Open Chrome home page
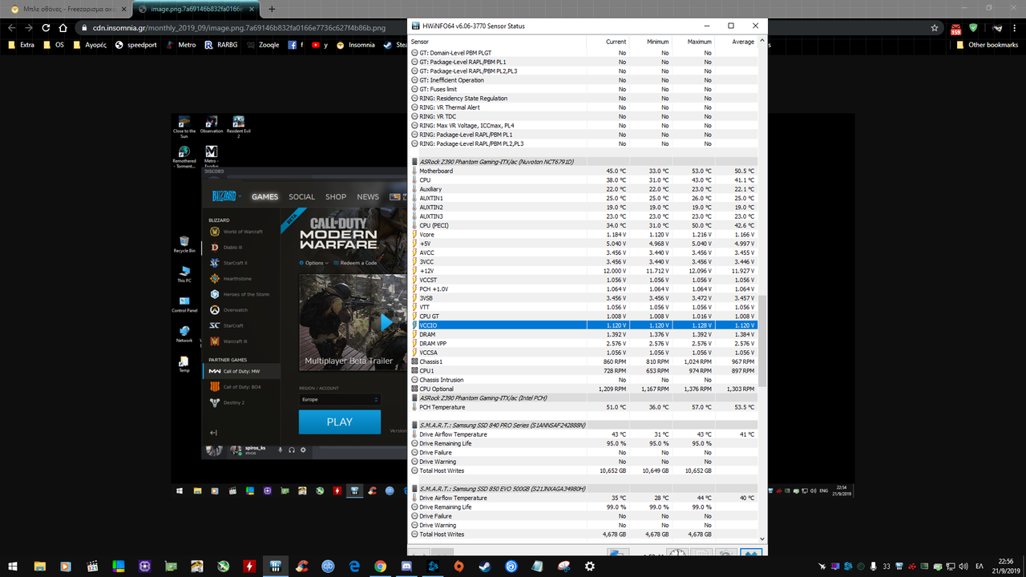 point(63,27)
